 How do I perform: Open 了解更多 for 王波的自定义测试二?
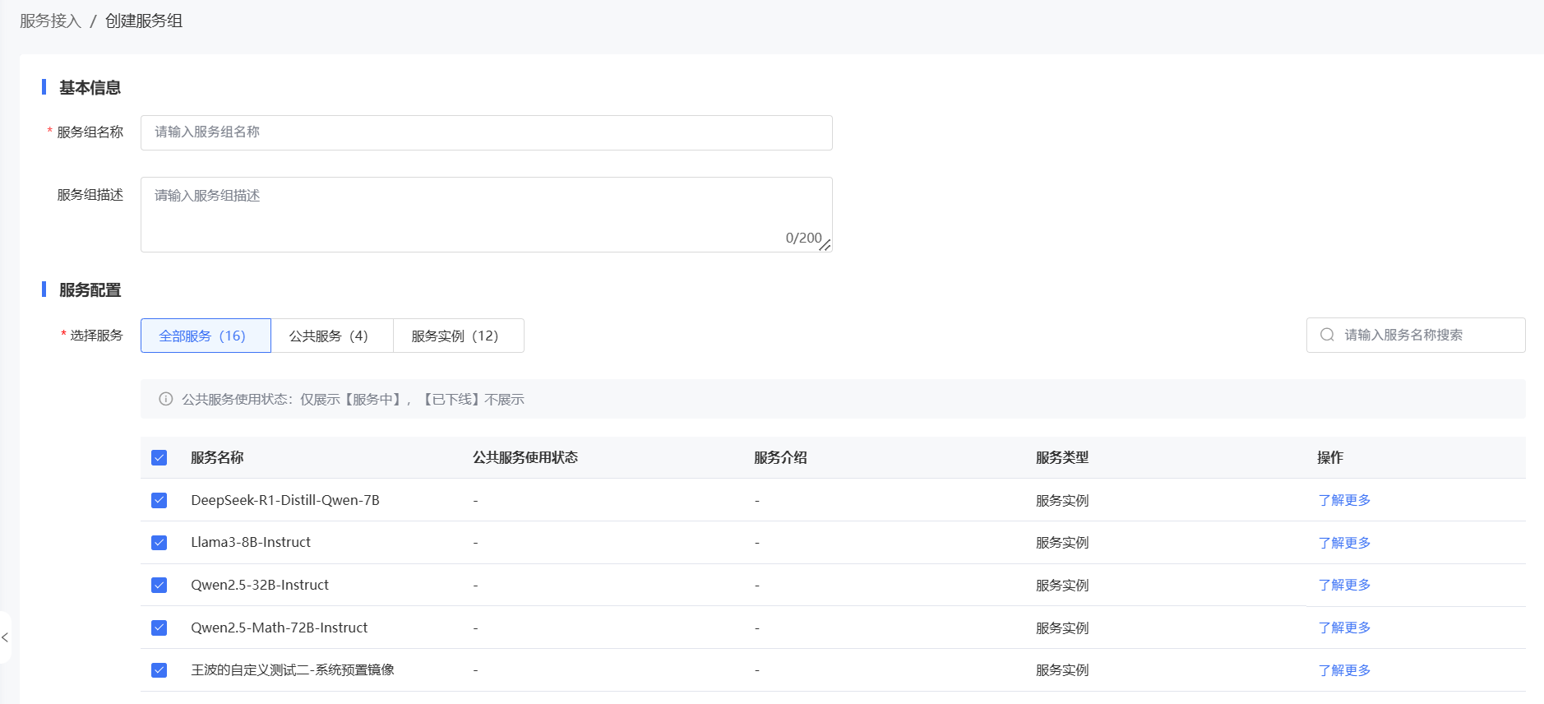click(x=1344, y=670)
